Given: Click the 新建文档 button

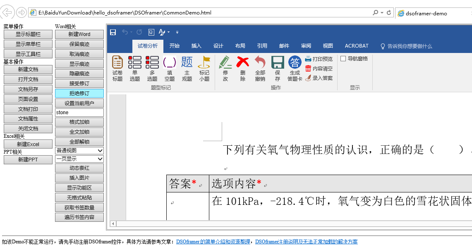Looking at the screenshot, I should pos(28,70).
